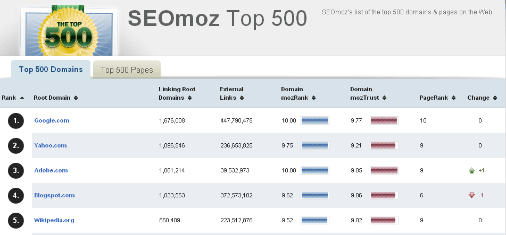
Task: Sort by Domain mozRank arrows
Action: point(313,98)
